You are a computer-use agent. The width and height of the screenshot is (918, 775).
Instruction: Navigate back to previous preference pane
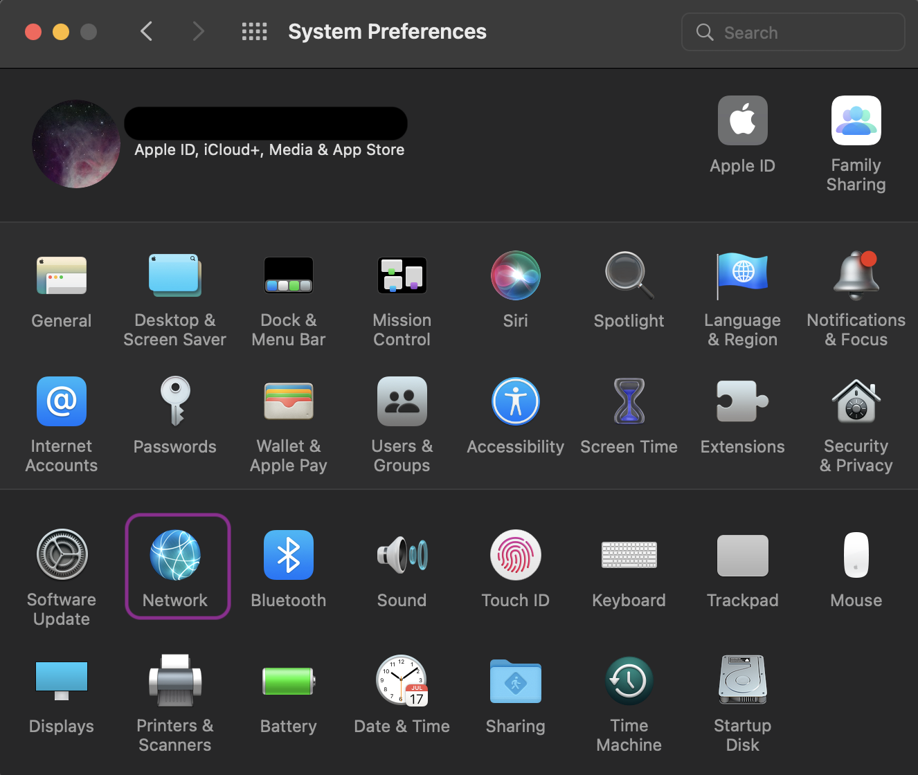[x=146, y=31]
